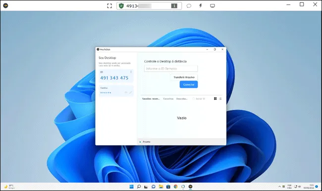Open the lightning bolt actions menu
The width and height of the screenshot is (322, 191).
tap(201, 6)
